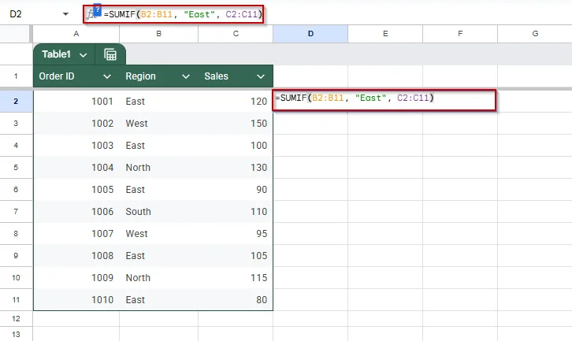Select cell with Order ID 1001

tap(76, 102)
